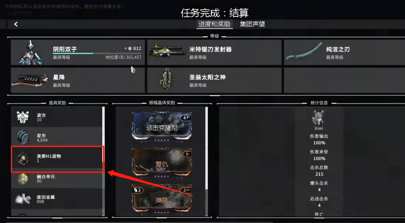Click the 纯洁之刃 sword icon
405x223 pixels.
tap(305, 53)
